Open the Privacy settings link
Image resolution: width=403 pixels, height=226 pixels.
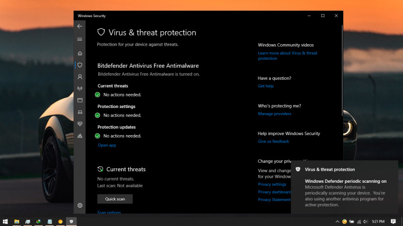coord(272,184)
